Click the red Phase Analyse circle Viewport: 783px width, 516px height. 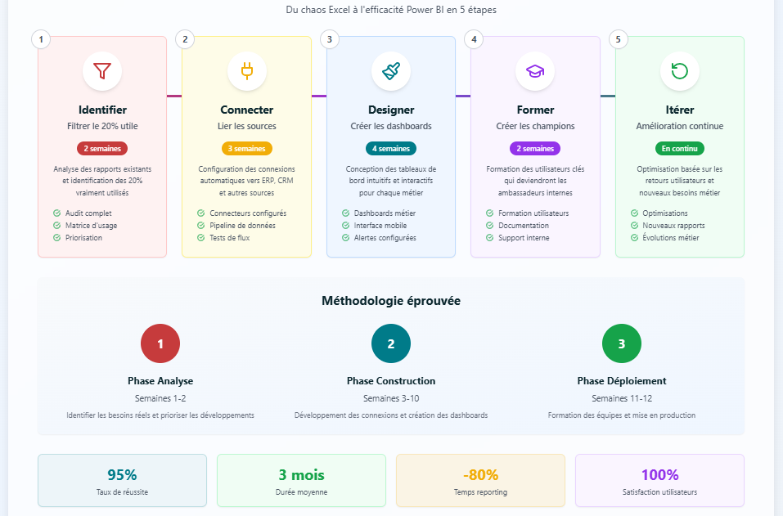(x=160, y=343)
